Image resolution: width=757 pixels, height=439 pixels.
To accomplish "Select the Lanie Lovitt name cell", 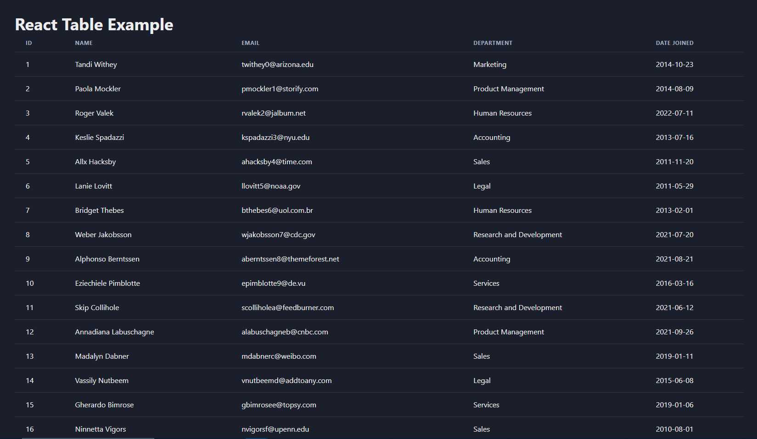I will point(94,186).
